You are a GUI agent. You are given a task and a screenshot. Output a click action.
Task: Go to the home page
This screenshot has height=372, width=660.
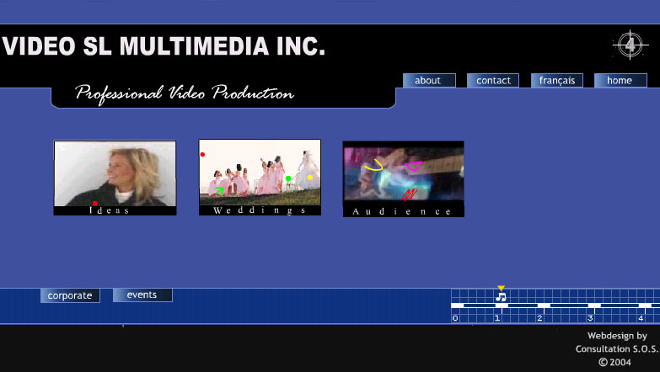(620, 80)
